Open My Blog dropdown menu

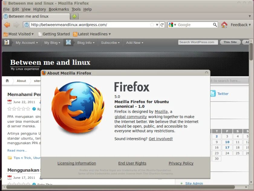tap(52, 43)
